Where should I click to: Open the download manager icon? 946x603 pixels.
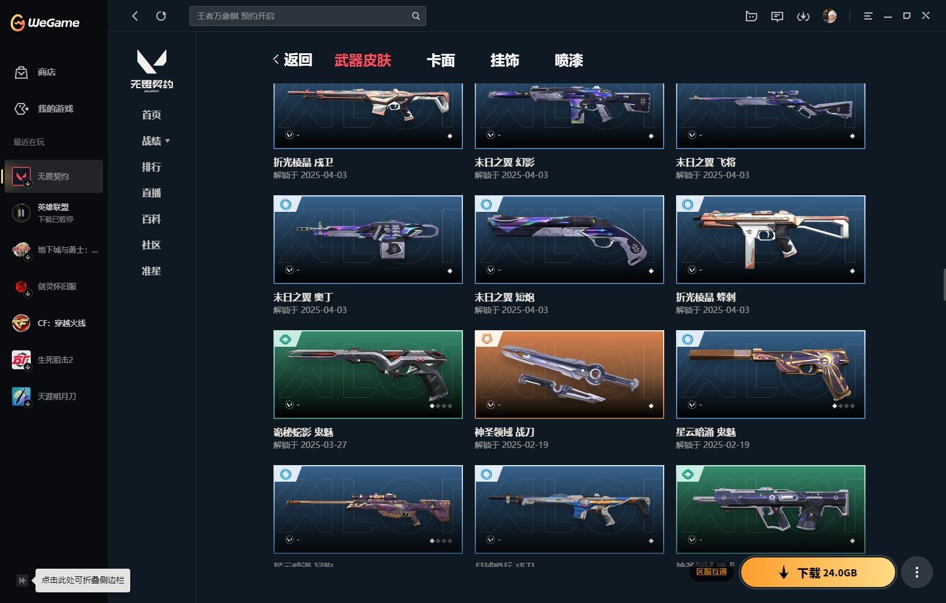click(x=803, y=17)
